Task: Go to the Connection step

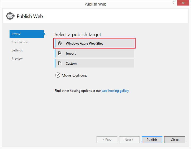Action: click(20, 42)
